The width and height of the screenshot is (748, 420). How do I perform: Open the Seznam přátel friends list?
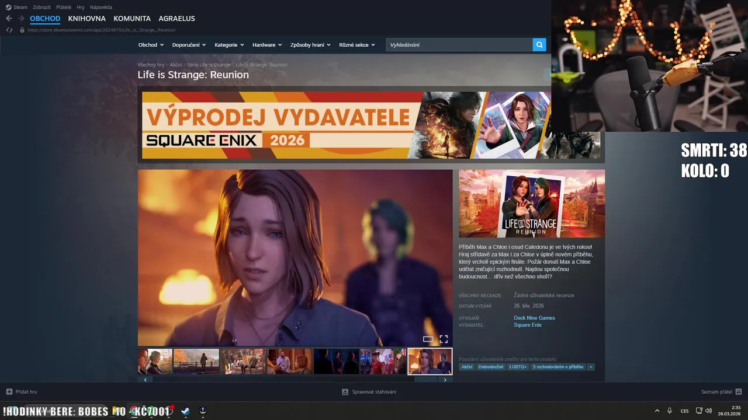tap(721, 391)
